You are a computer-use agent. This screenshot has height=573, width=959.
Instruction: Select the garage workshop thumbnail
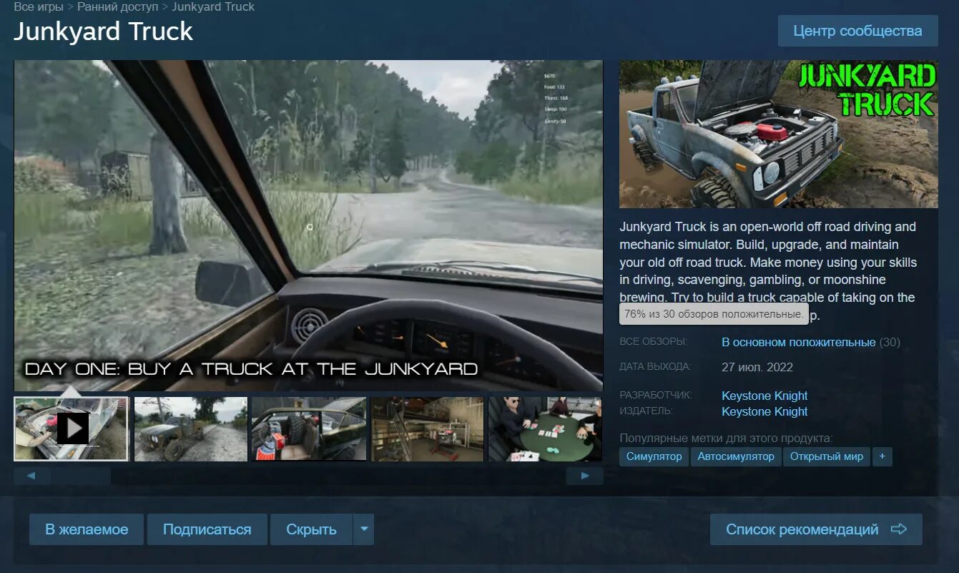click(x=427, y=429)
